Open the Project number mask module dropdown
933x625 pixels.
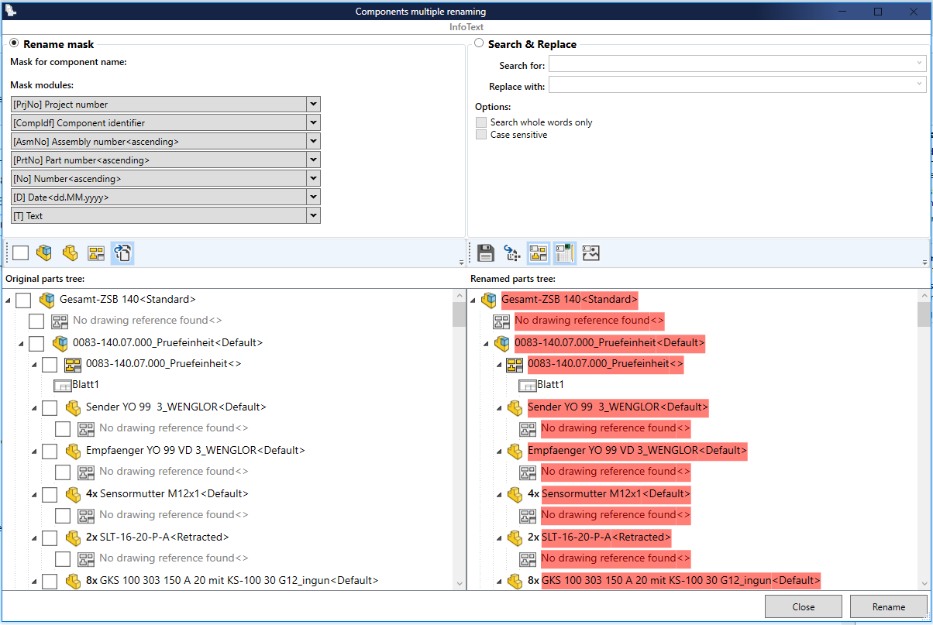pos(313,105)
